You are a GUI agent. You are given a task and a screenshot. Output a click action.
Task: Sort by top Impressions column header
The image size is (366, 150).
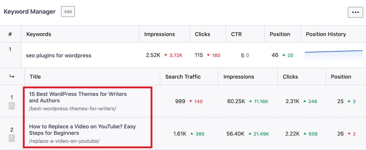coord(159,34)
